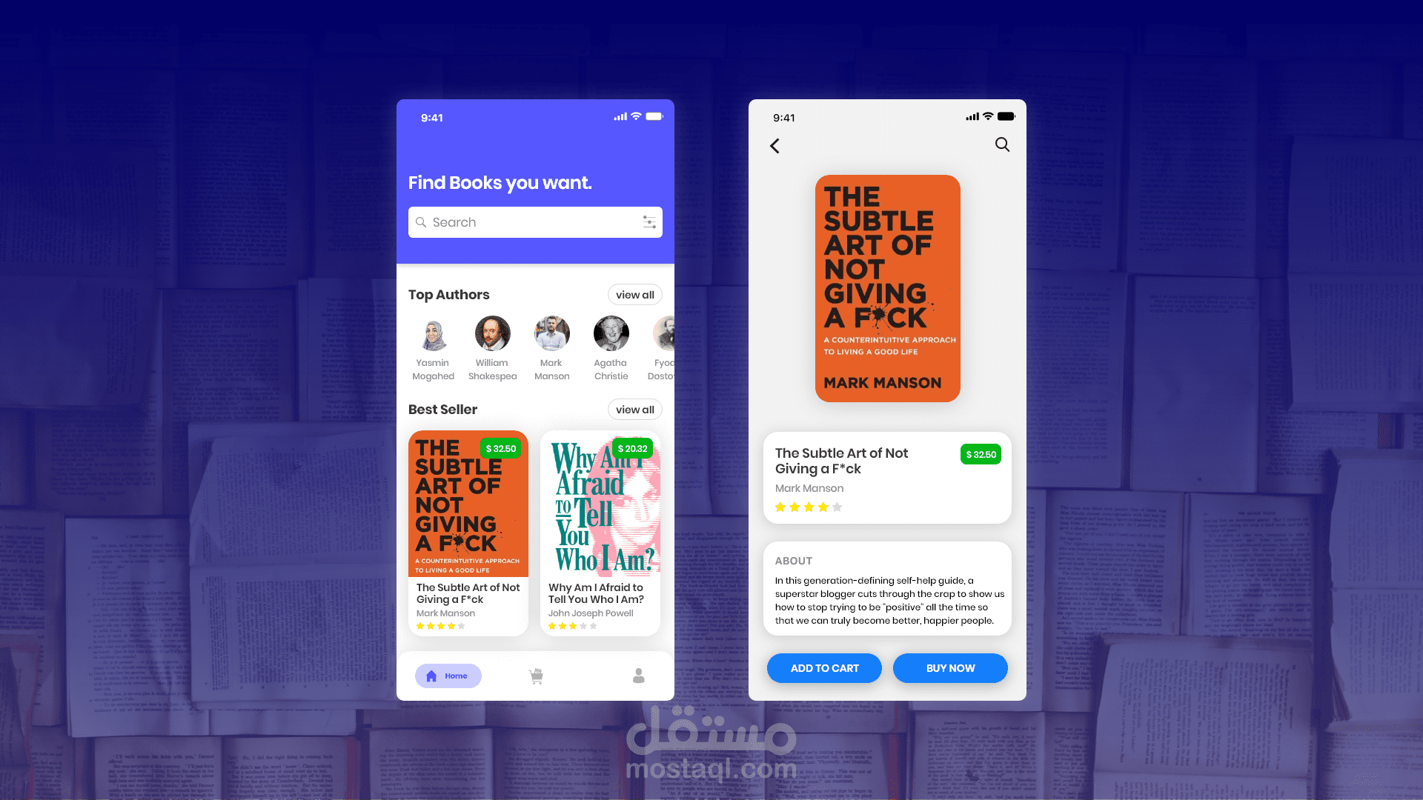Tap the search magnifier icon in search bar
This screenshot has height=800, width=1423.
(423, 221)
